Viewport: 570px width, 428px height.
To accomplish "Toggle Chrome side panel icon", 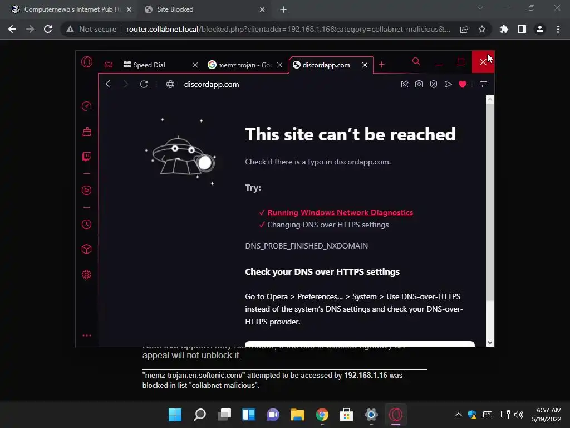I will tap(522, 29).
